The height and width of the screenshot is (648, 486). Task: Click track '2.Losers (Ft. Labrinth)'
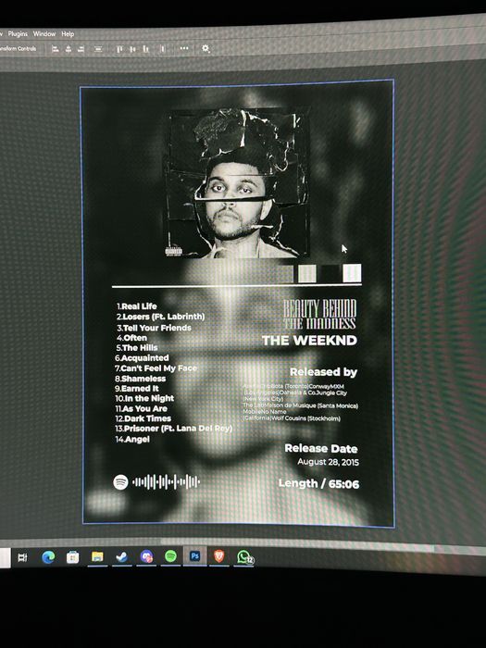click(x=160, y=317)
